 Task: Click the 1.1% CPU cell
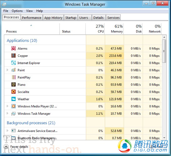pyautogui.click(x=96, y=114)
